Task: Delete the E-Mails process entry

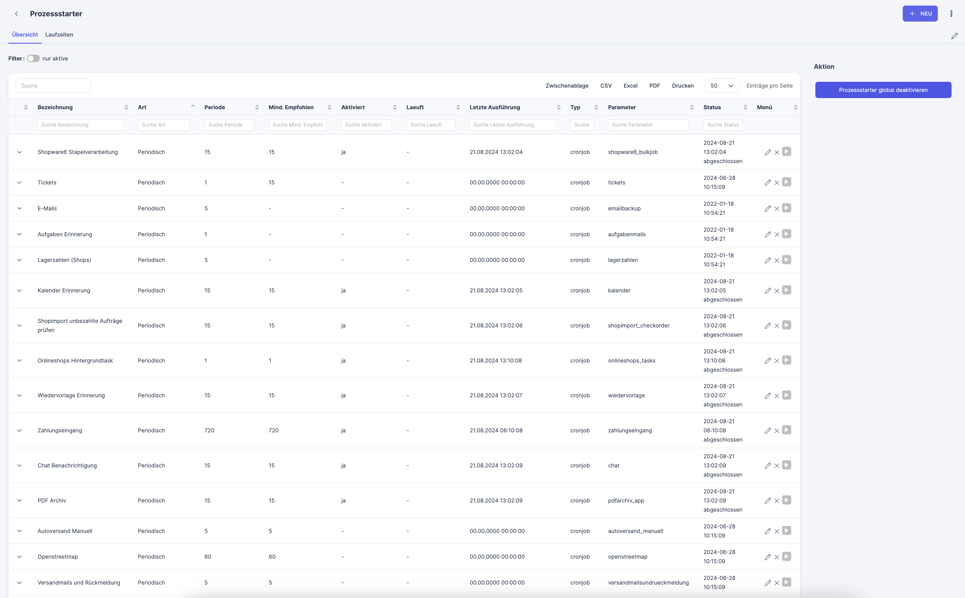Action: tap(777, 209)
